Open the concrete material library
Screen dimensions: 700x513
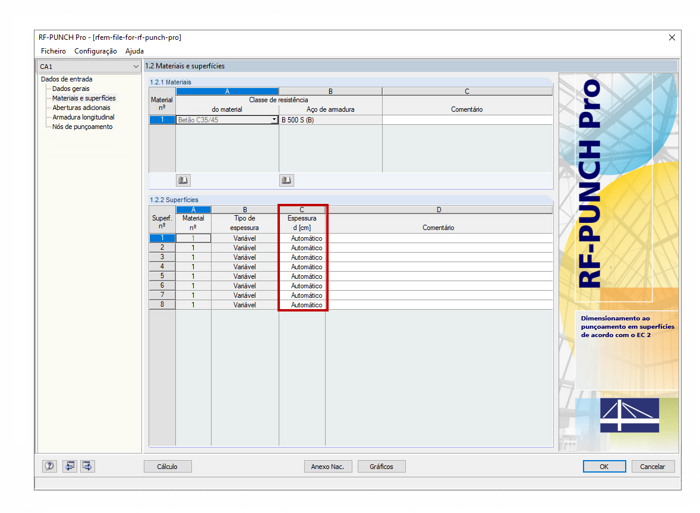pyautogui.click(x=184, y=180)
